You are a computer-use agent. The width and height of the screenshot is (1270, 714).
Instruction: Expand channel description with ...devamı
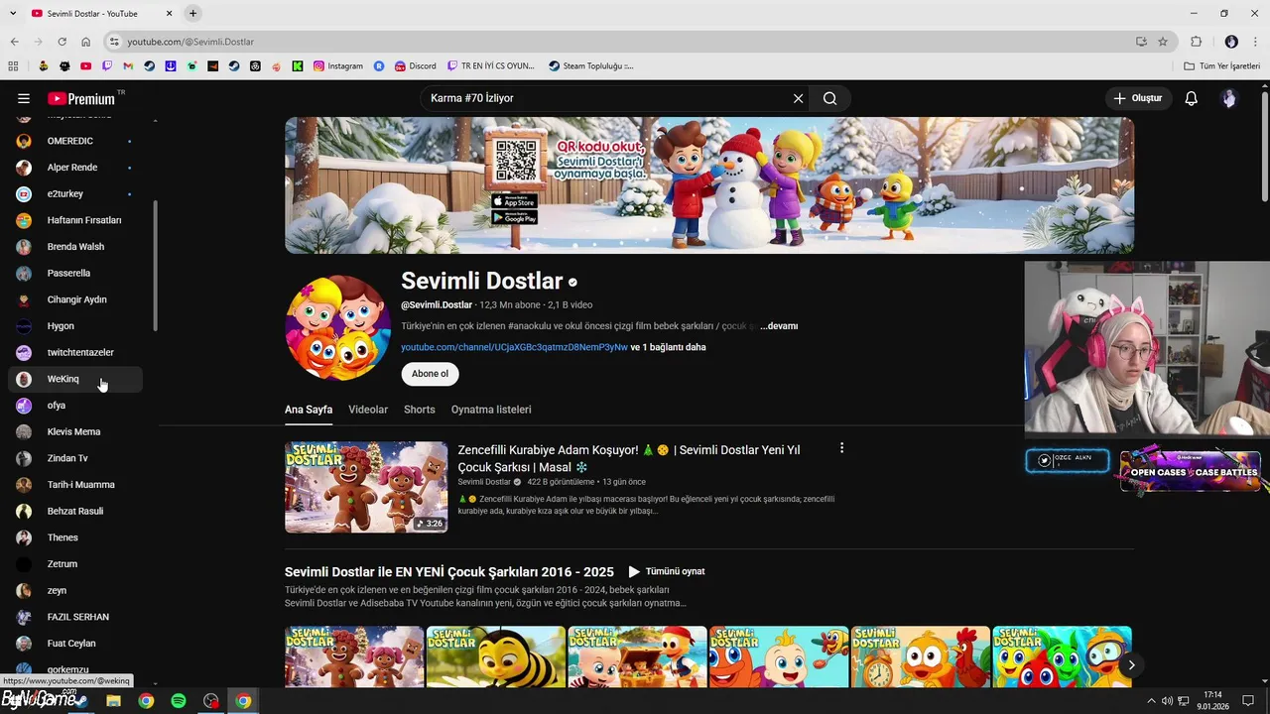point(779,326)
